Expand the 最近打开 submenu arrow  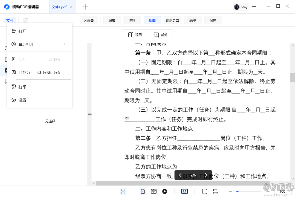[x=64, y=44]
